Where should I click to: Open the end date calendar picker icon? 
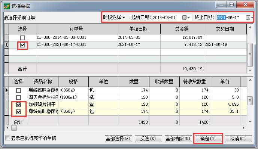point(249,18)
